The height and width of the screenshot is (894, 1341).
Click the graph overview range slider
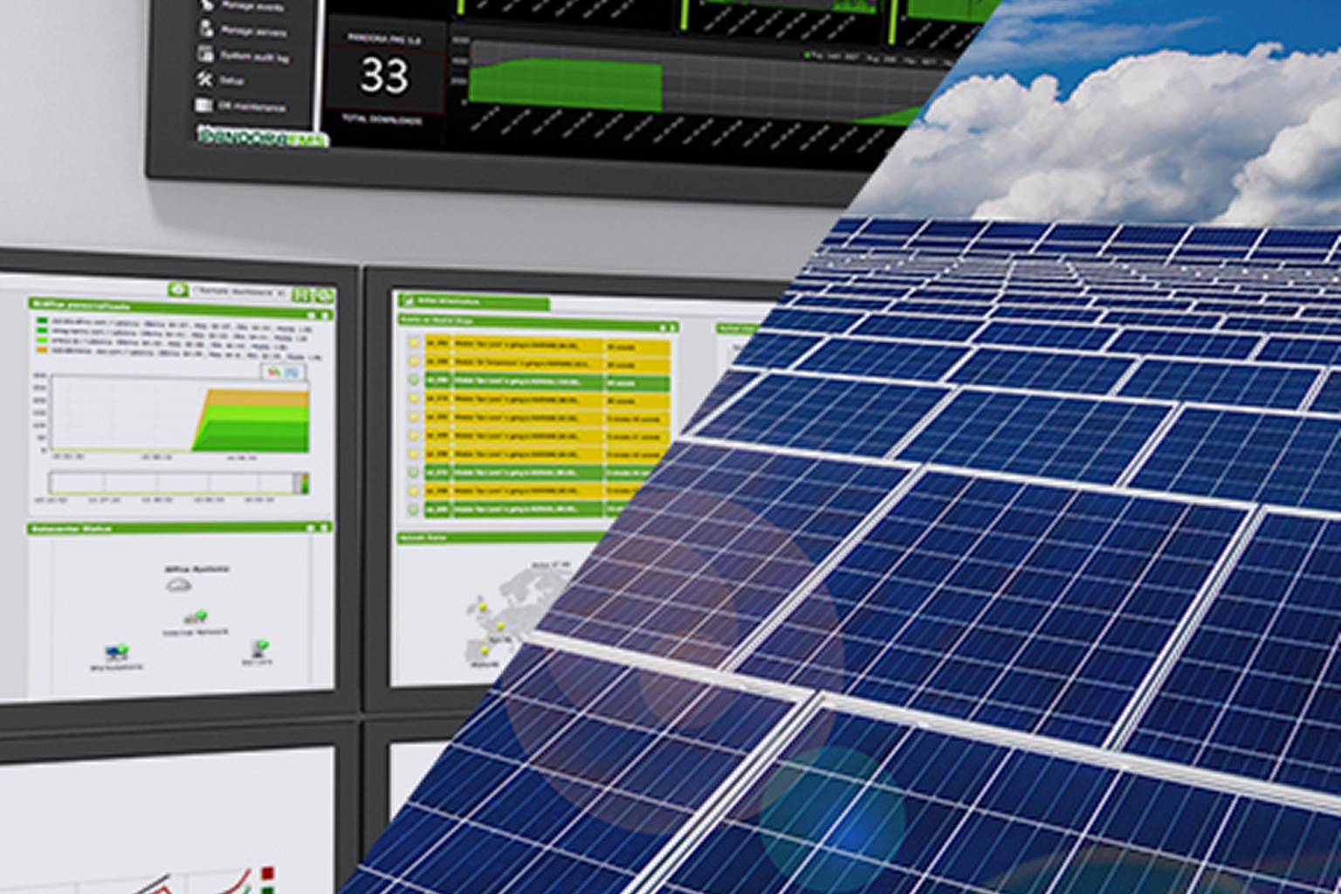point(178,483)
